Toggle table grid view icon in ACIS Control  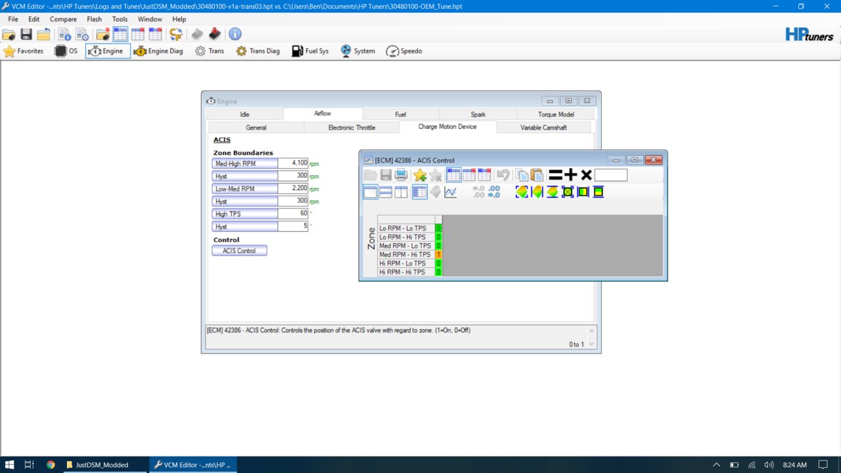point(420,192)
